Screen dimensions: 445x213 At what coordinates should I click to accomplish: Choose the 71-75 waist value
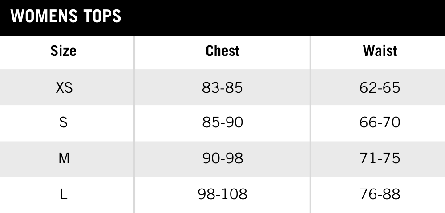pos(380,158)
